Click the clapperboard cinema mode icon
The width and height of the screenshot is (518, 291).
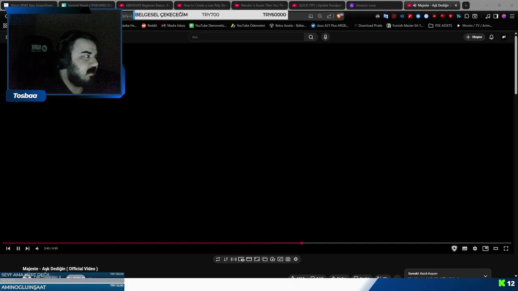tap(249, 259)
